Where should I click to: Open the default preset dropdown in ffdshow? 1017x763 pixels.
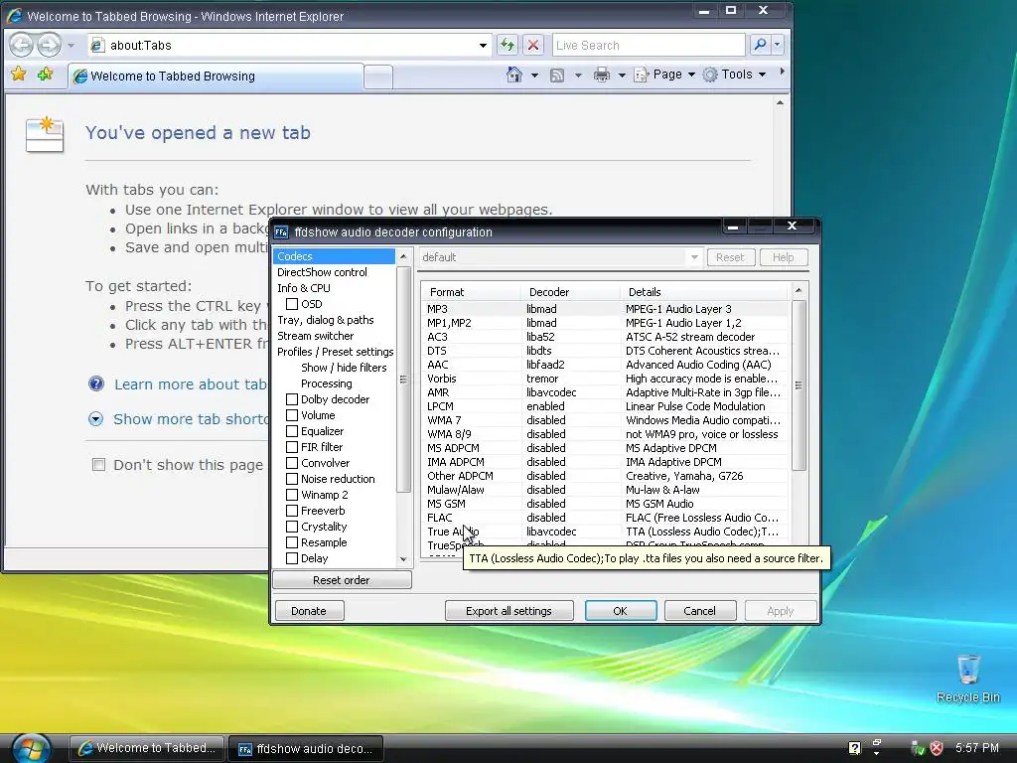694,257
